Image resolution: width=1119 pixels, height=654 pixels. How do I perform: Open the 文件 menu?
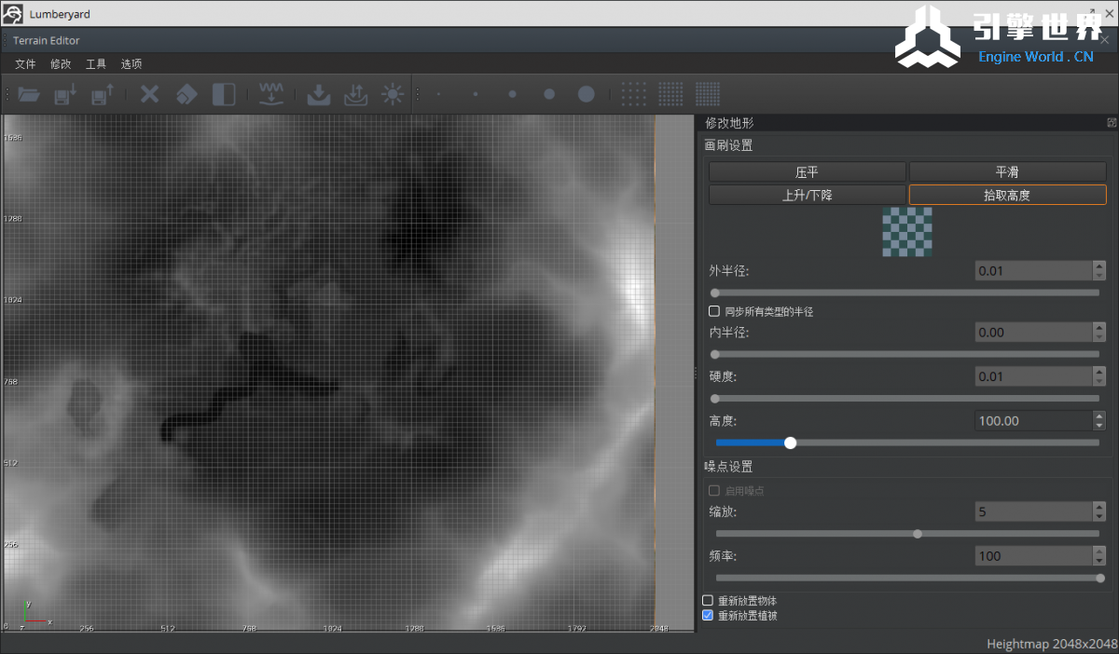point(25,64)
